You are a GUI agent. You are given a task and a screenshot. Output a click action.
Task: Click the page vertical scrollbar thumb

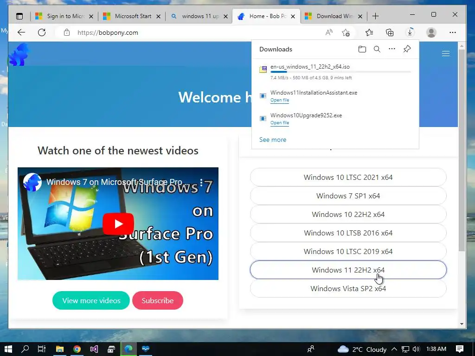click(462, 150)
